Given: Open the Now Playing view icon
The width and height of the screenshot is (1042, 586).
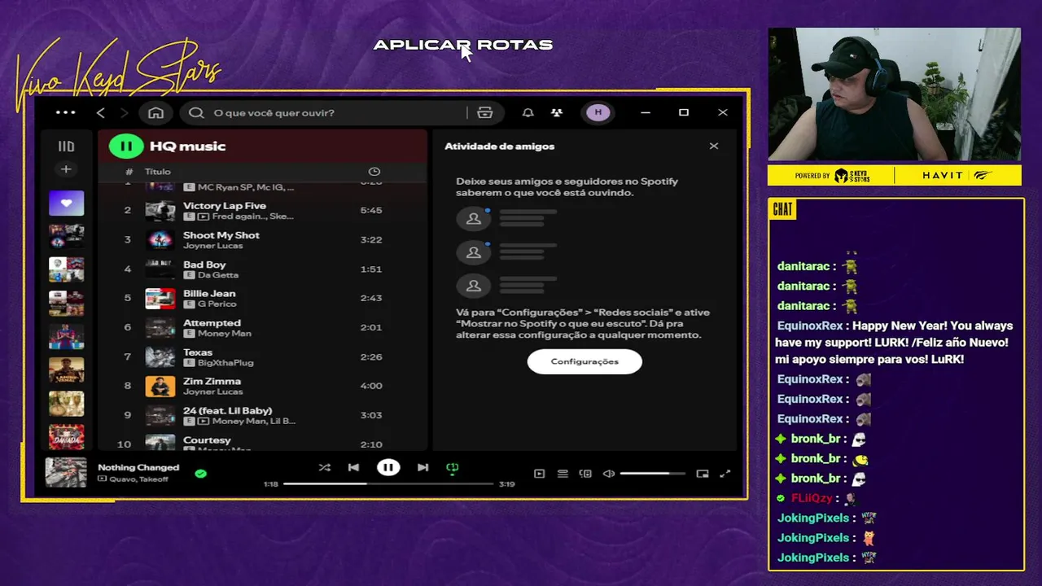Looking at the screenshot, I should click(x=539, y=474).
